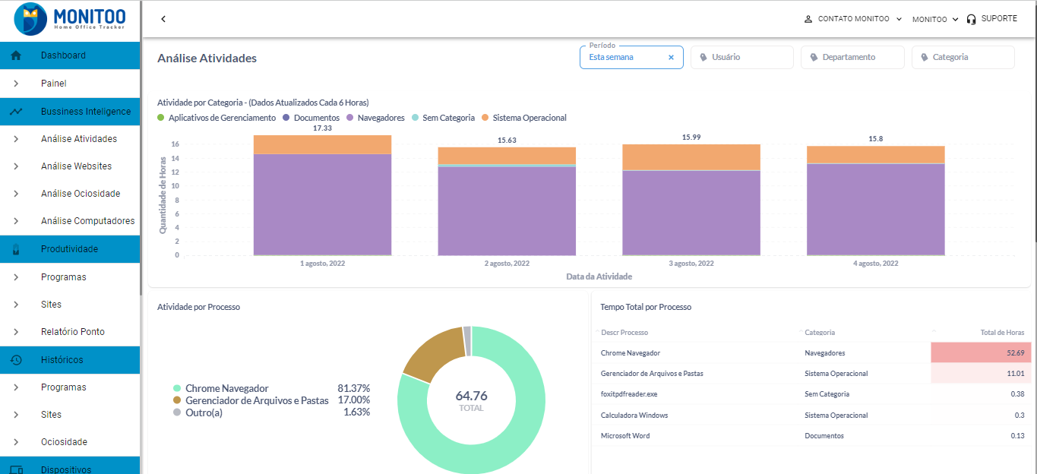Open Relatório Ponto menu item
The width and height of the screenshot is (1037, 474).
(x=73, y=332)
